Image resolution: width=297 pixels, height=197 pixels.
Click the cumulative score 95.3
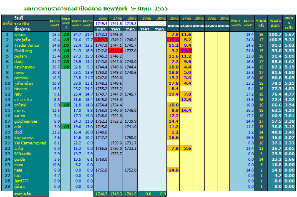point(275,45)
